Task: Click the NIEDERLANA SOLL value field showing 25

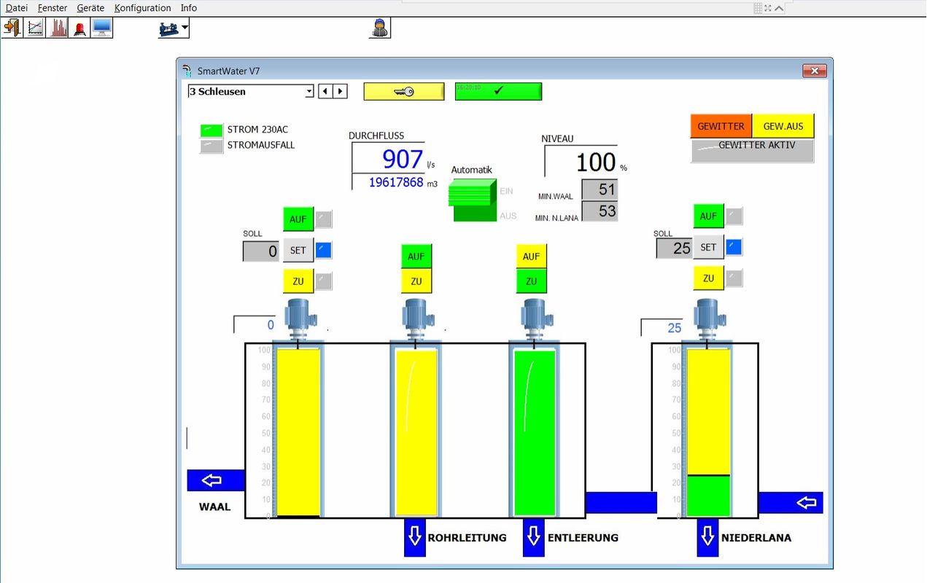Action: tap(674, 248)
